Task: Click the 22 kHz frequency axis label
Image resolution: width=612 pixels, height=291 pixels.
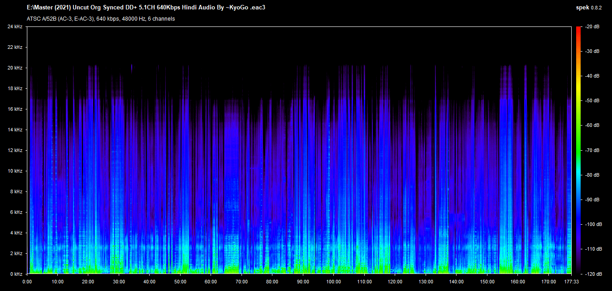Action: (15, 48)
